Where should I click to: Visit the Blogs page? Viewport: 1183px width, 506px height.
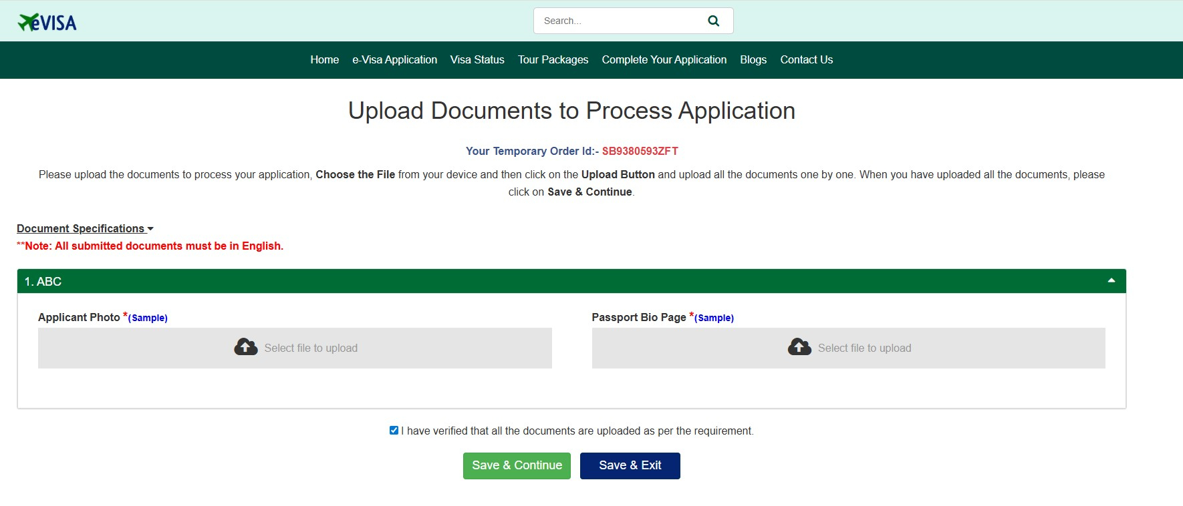753,59
